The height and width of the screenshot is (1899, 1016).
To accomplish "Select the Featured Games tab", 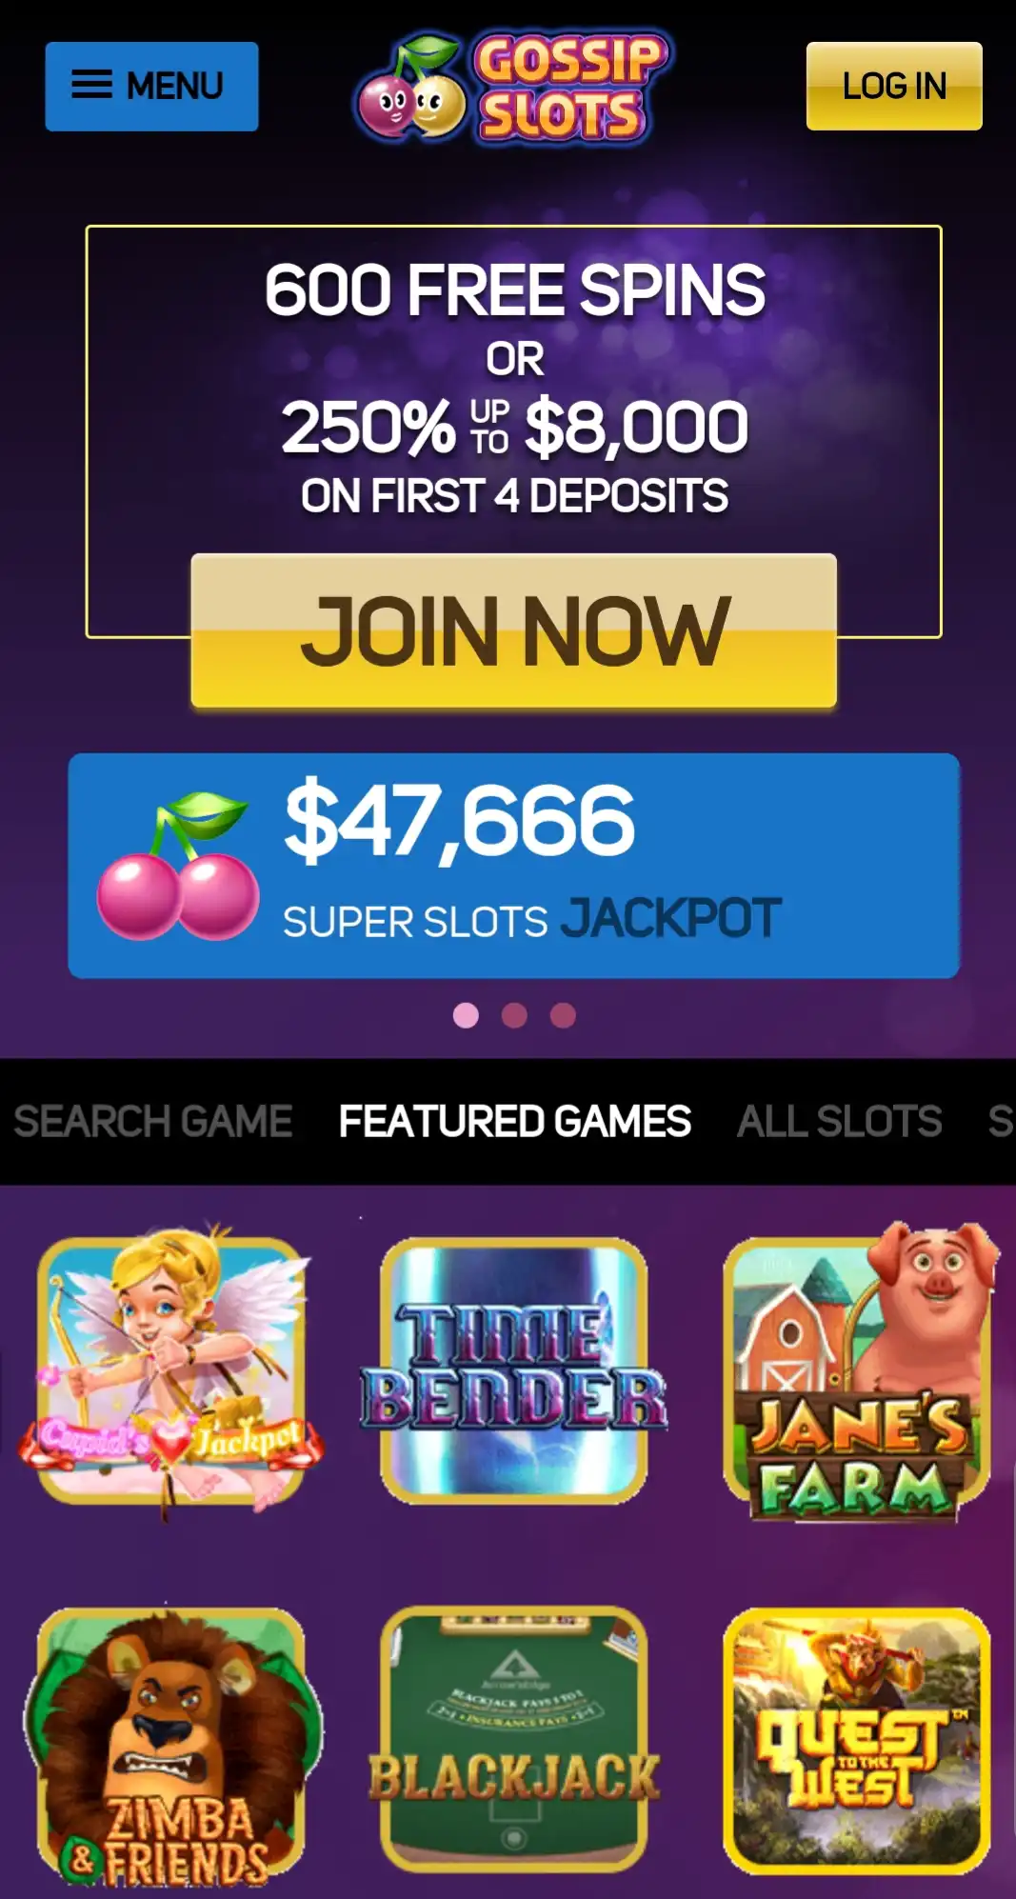I will (x=514, y=1121).
